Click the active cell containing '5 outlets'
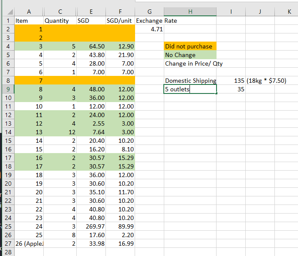The width and height of the screenshot is (298, 256). (190, 89)
